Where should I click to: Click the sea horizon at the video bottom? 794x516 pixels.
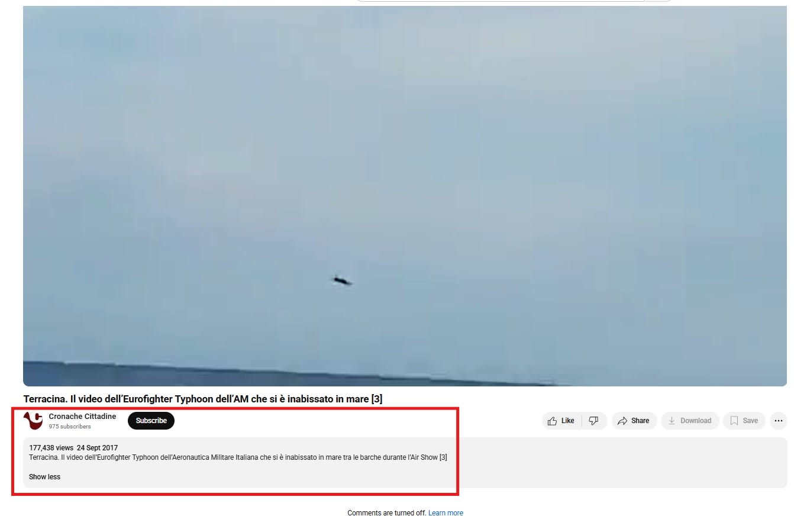[296, 373]
